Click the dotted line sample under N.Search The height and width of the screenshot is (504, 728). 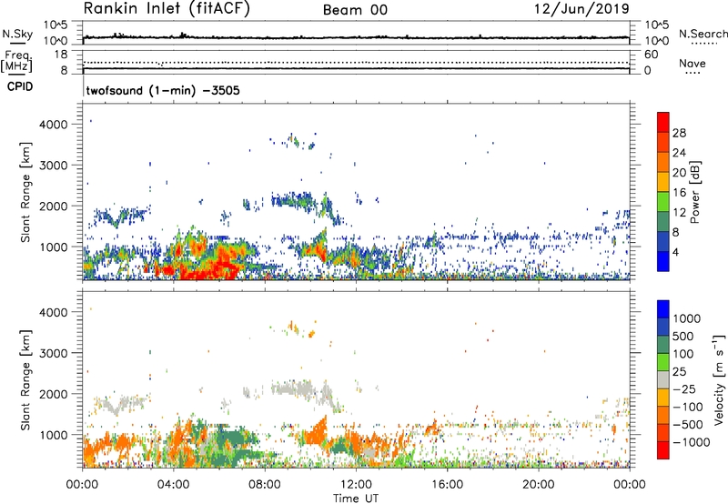tap(704, 44)
